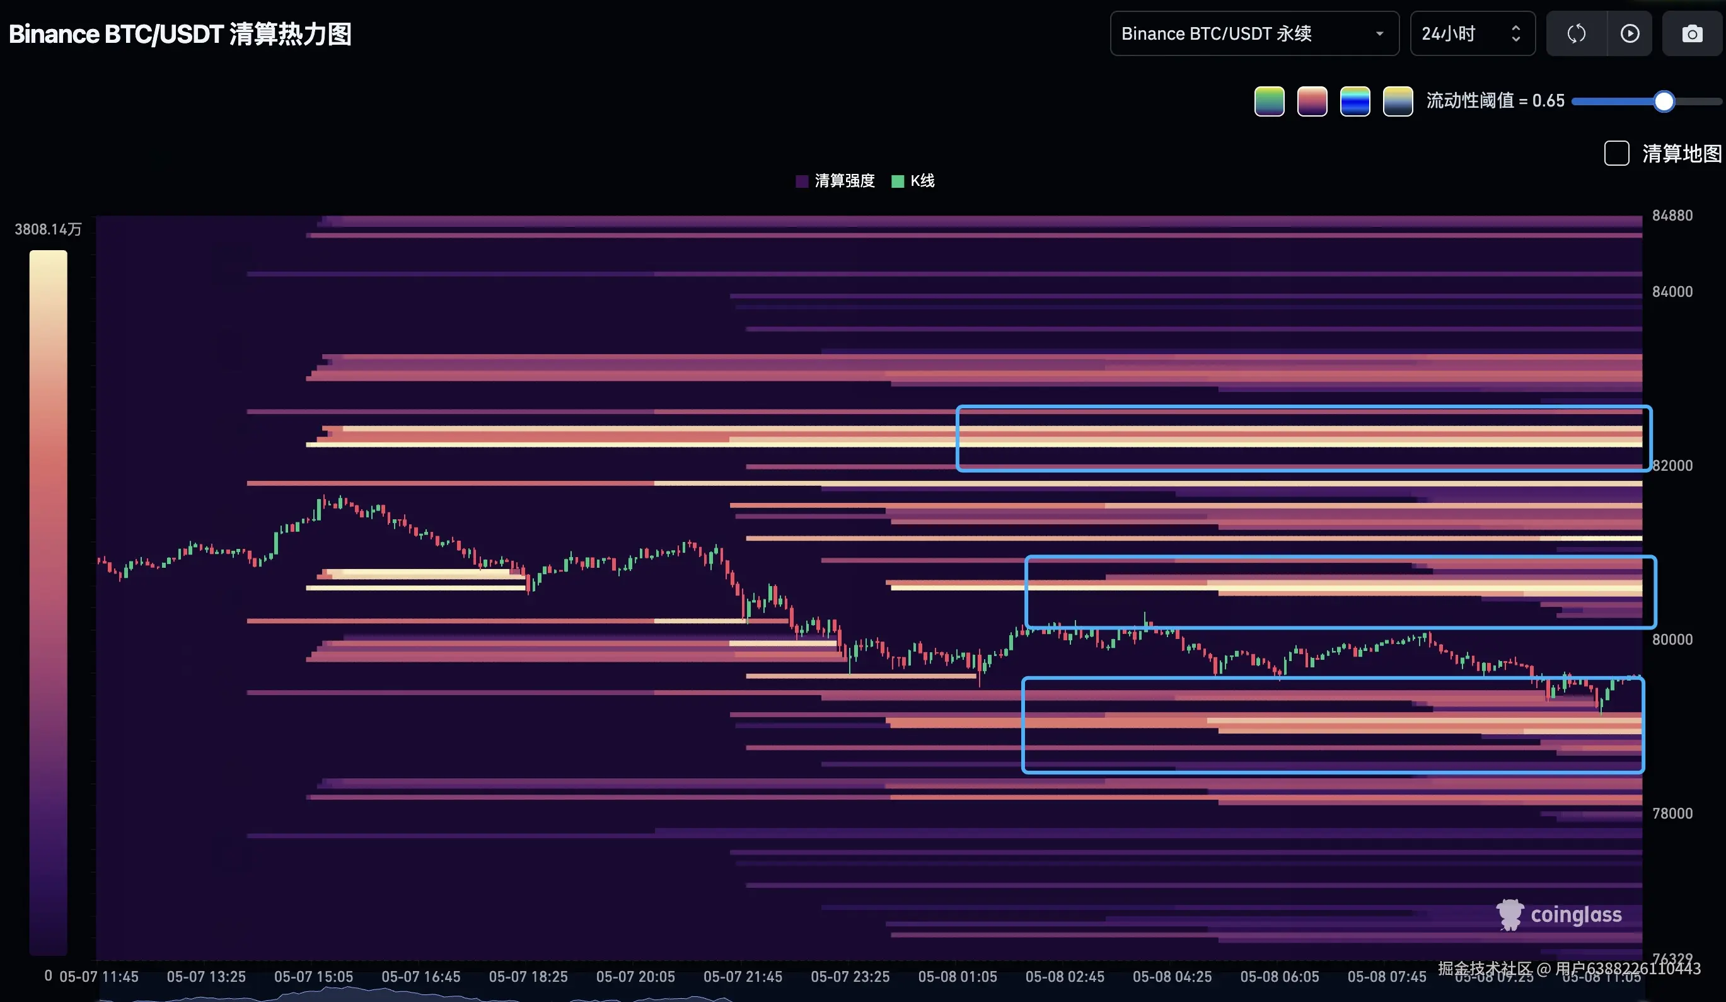The height and width of the screenshot is (1002, 1726).
Task: Click the liquidation intensity color scale bar
Action: [48, 602]
